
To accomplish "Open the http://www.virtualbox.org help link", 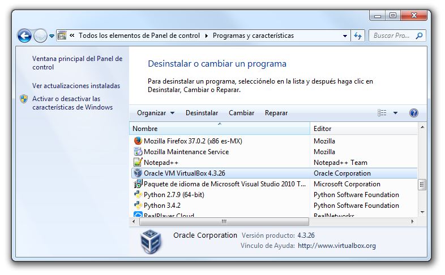I will point(337,246).
